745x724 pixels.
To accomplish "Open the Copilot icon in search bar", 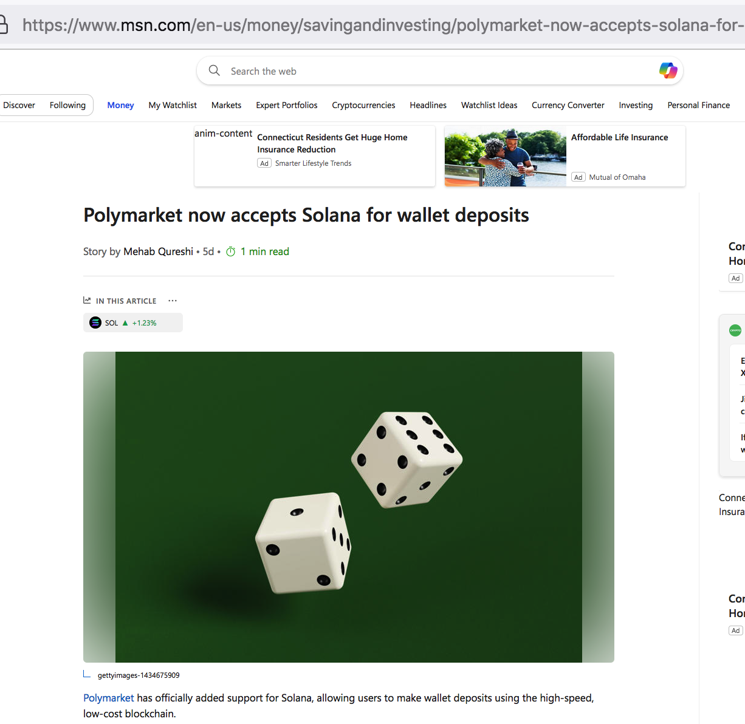I will [x=668, y=70].
